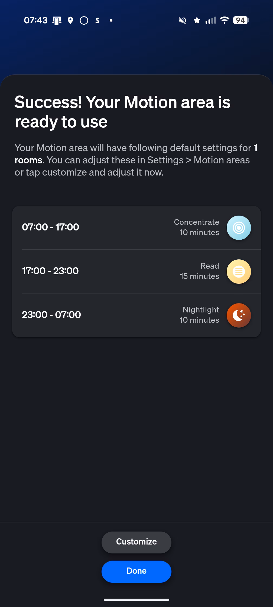The width and height of the screenshot is (273, 607).
Task: Tap the Nightlight moon scene icon
Action: pyautogui.click(x=239, y=315)
